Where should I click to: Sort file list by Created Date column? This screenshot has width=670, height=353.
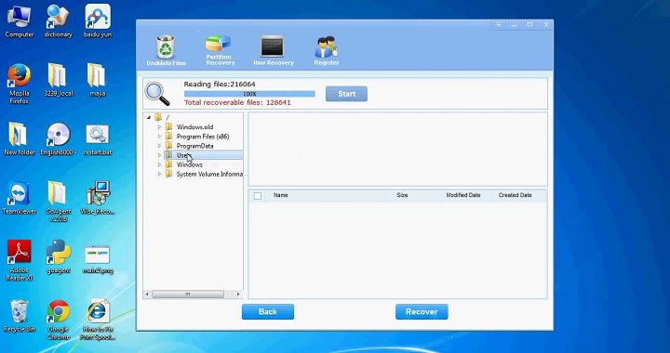pyautogui.click(x=515, y=195)
